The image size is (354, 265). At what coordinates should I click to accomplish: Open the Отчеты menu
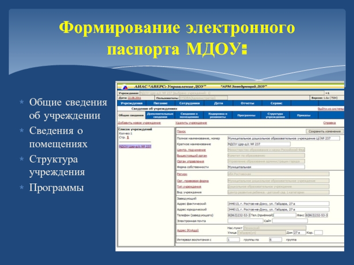coord(247,103)
